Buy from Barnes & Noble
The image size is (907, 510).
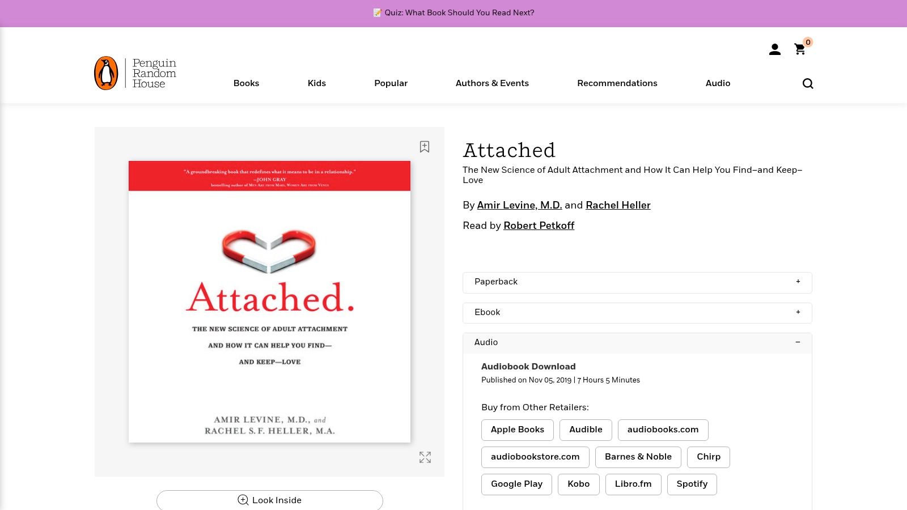638,457
